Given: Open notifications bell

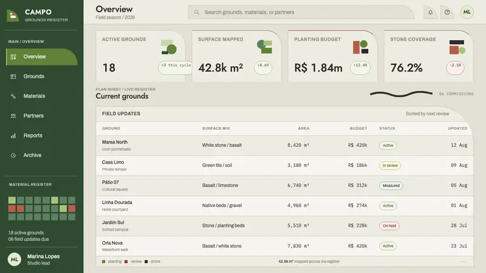Looking at the screenshot, I should (x=431, y=12).
